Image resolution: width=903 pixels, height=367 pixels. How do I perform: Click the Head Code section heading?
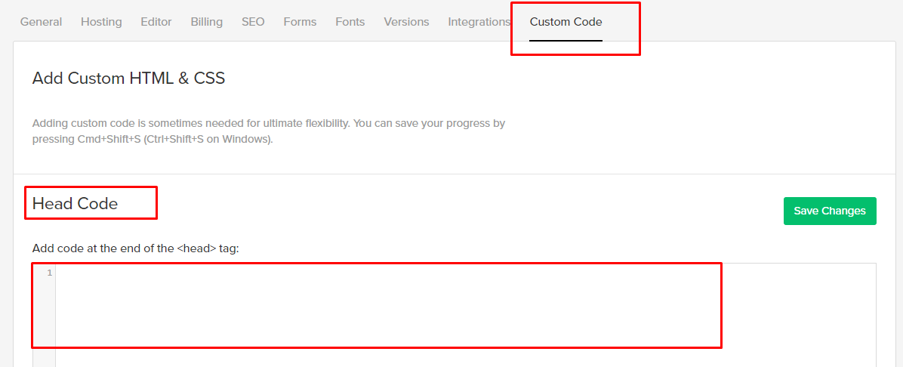pyautogui.click(x=76, y=203)
